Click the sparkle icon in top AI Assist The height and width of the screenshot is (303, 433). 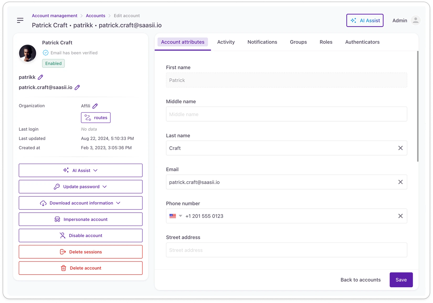353,20
